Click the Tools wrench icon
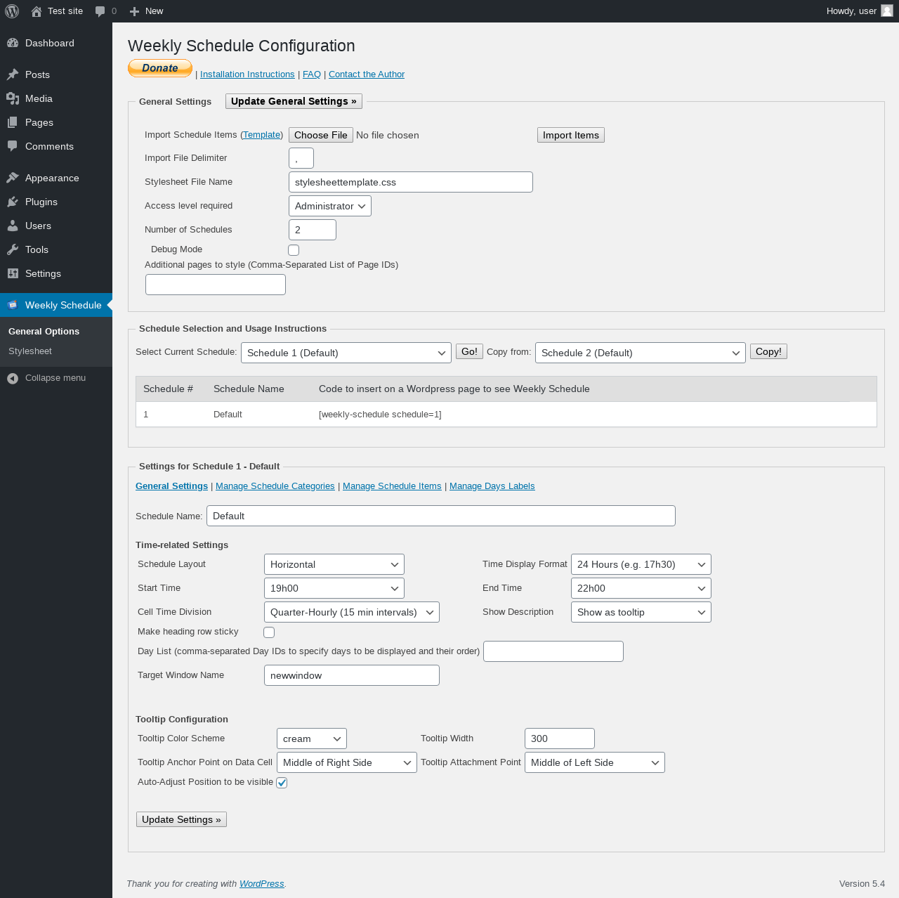This screenshot has width=899, height=898. pos(13,249)
